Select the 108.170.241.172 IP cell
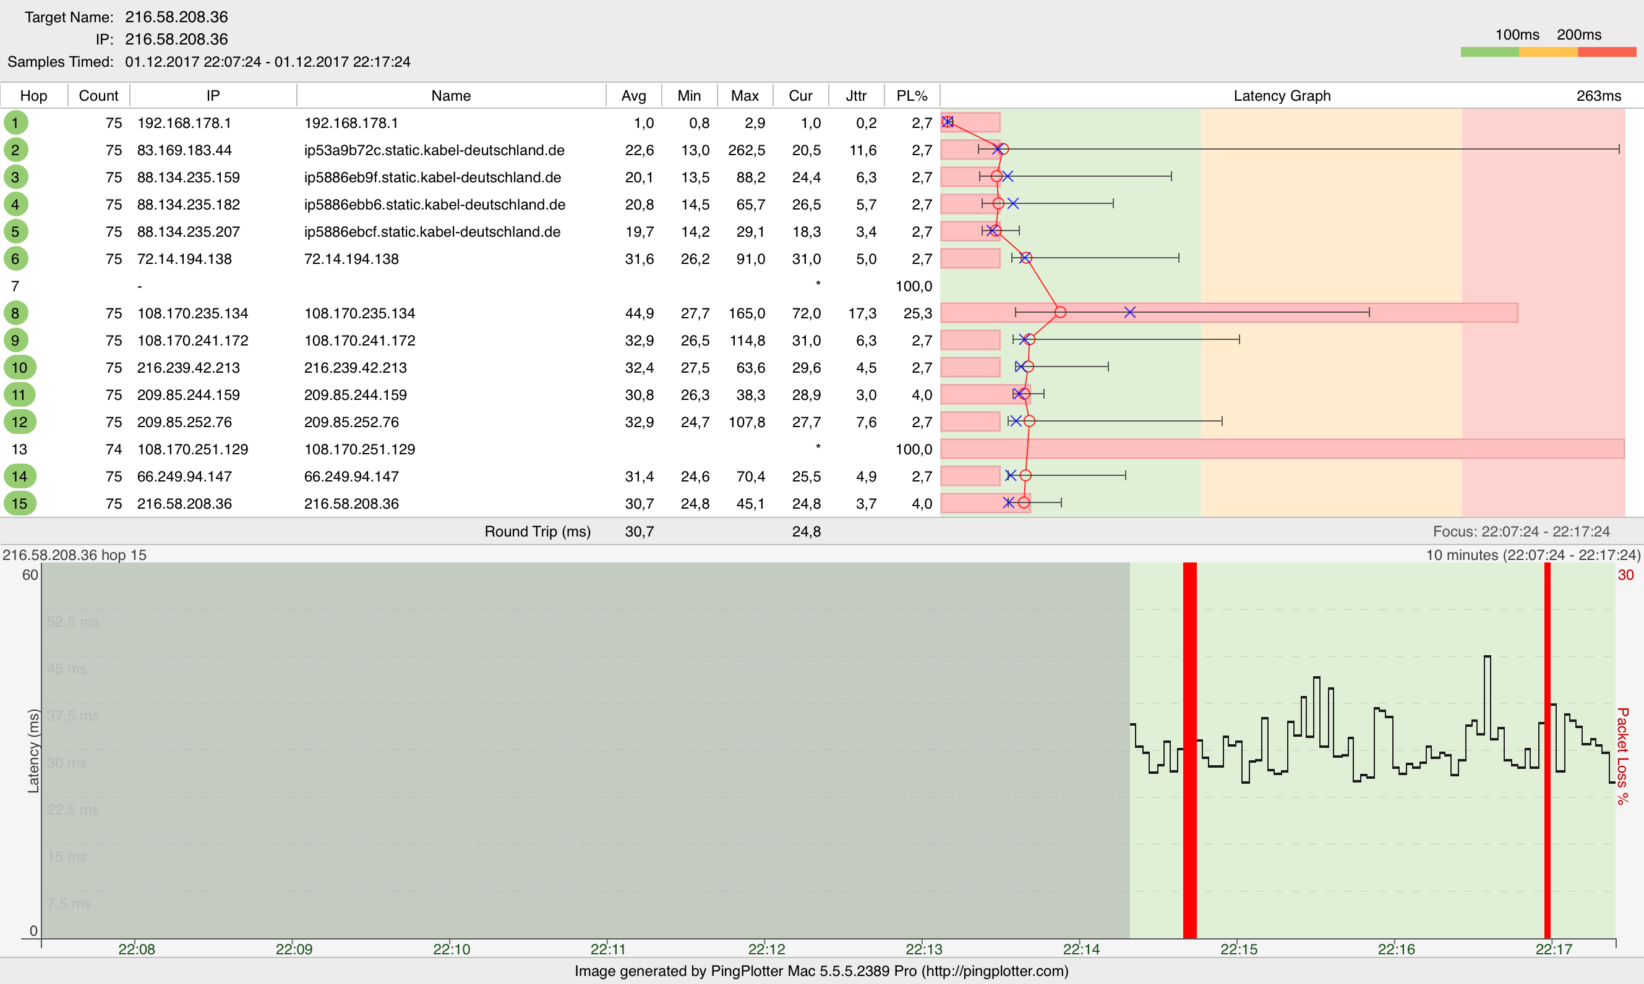Screen dimensions: 1644x984 [193, 340]
